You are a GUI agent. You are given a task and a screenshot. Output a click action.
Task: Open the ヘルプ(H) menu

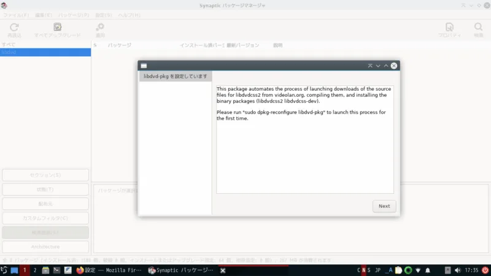coord(130,15)
